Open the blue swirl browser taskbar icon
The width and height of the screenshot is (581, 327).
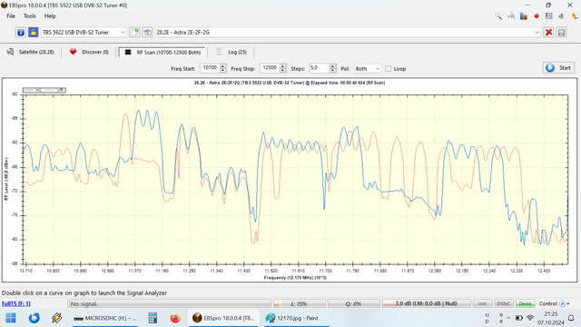[x=34, y=318]
